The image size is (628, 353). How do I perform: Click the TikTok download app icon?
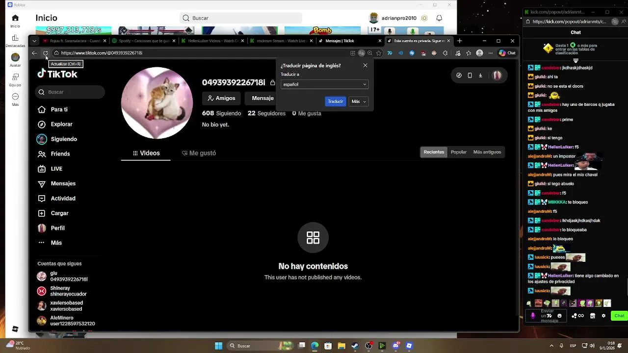click(480, 76)
